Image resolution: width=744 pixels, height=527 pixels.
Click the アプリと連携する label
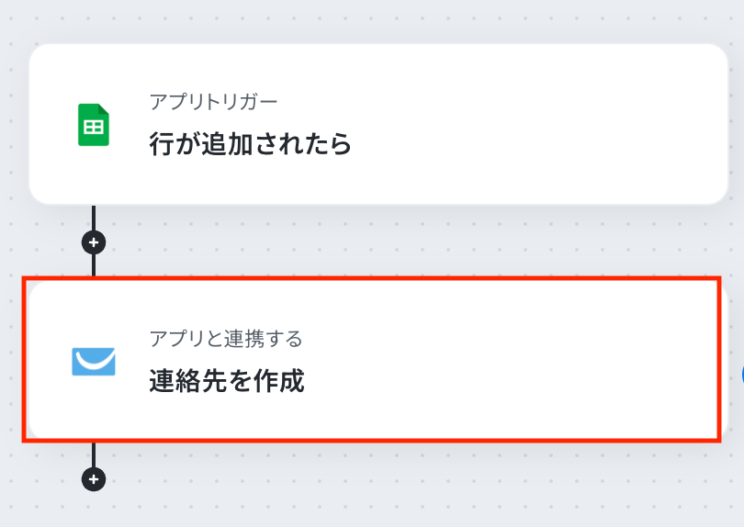coord(225,338)
